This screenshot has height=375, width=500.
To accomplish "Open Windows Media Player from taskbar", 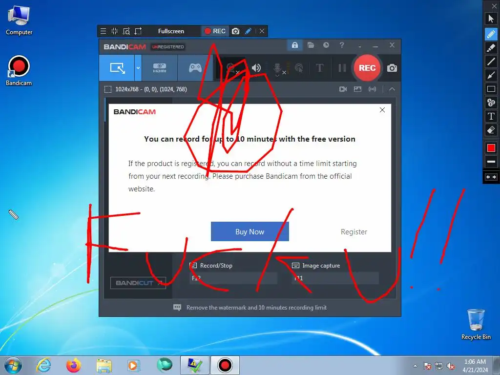I will [133, 365].
